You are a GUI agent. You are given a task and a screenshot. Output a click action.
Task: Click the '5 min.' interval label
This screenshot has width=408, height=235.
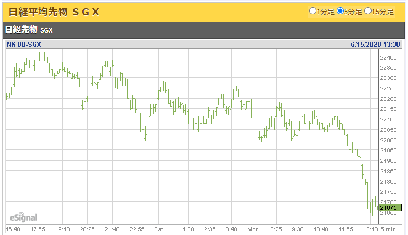[x=390, y=229]
